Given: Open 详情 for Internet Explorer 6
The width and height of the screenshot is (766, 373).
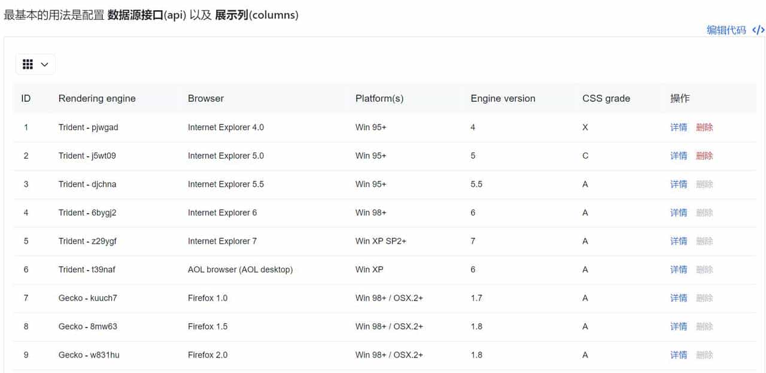Looking at the screenshot, I should click(678, 213).
